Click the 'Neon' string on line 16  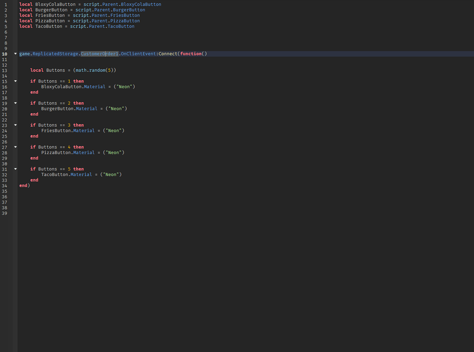coord(125,86)
